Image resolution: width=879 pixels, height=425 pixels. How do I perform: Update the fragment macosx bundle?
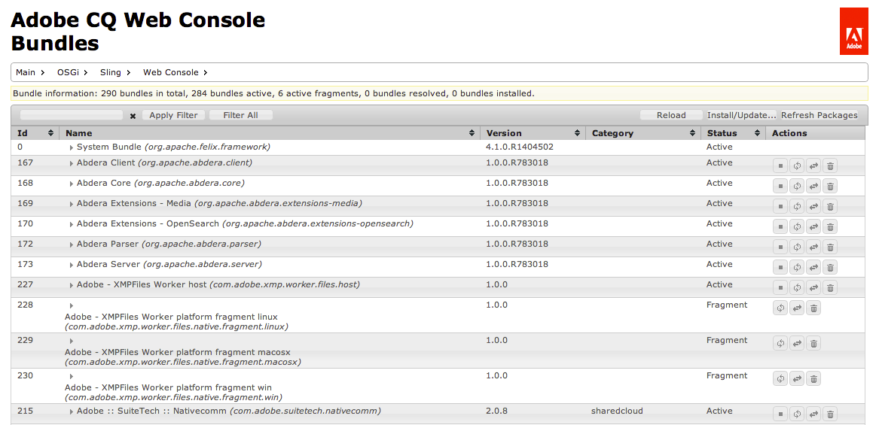coord(797,343)
